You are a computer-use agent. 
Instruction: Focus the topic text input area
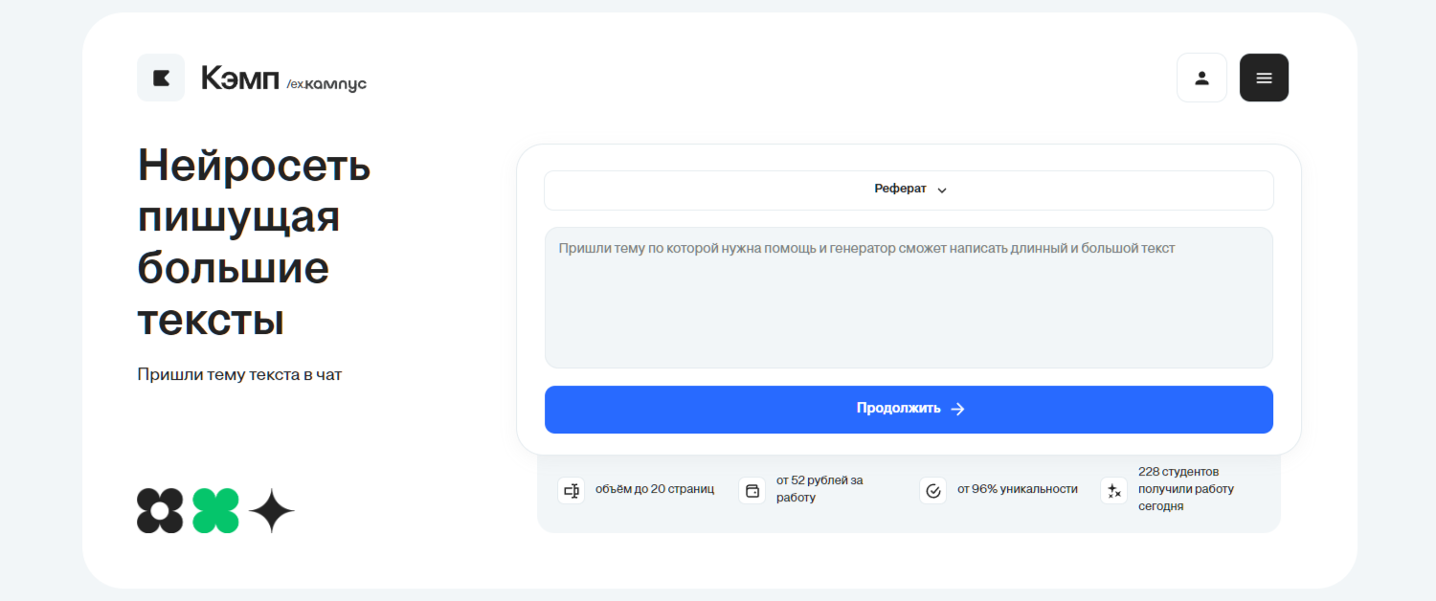click(908, 297)
